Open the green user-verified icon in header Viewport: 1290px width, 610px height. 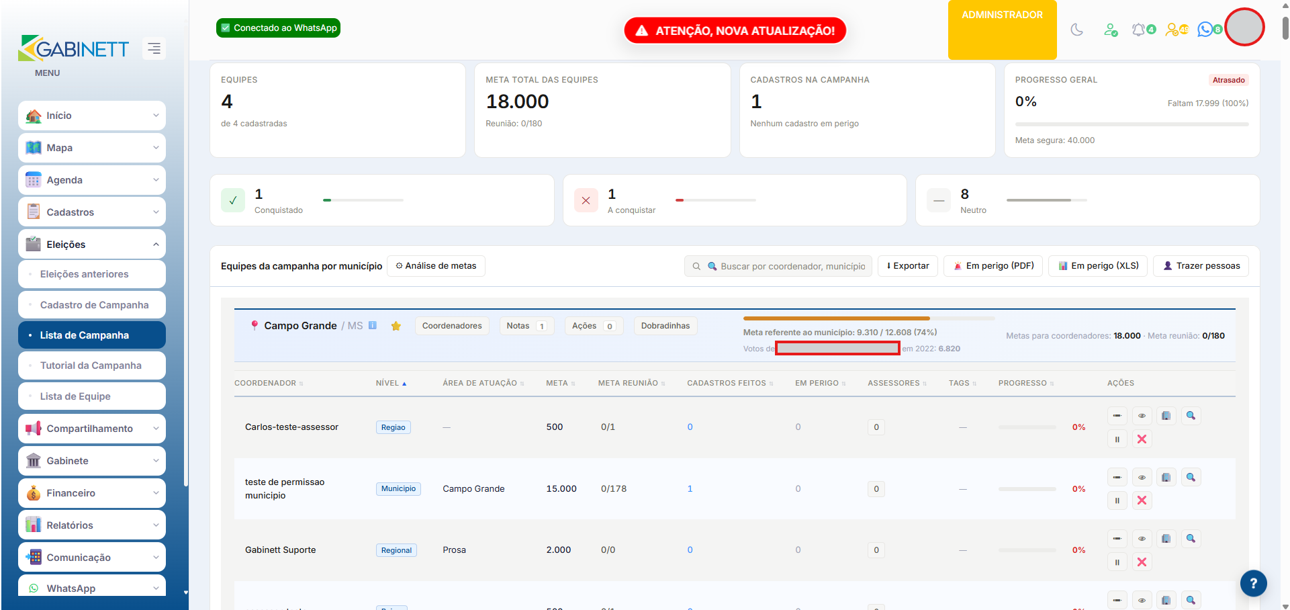click(1111, 30)
